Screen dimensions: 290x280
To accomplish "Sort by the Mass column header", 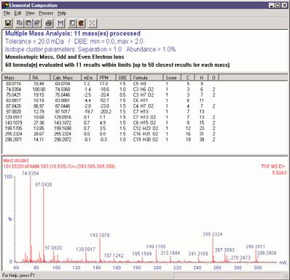I will 16,78.
